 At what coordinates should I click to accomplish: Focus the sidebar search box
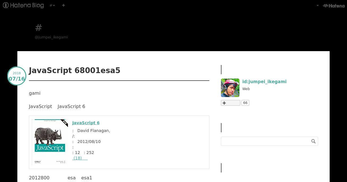[265, 141]
